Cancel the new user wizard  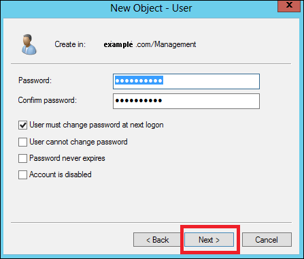[267, 240]
